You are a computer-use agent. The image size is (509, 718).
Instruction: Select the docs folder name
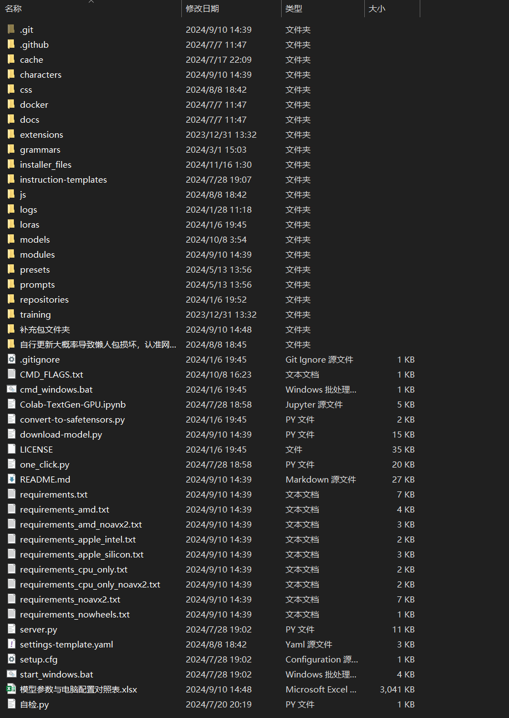pyautogui.click(x=29, y=119)
